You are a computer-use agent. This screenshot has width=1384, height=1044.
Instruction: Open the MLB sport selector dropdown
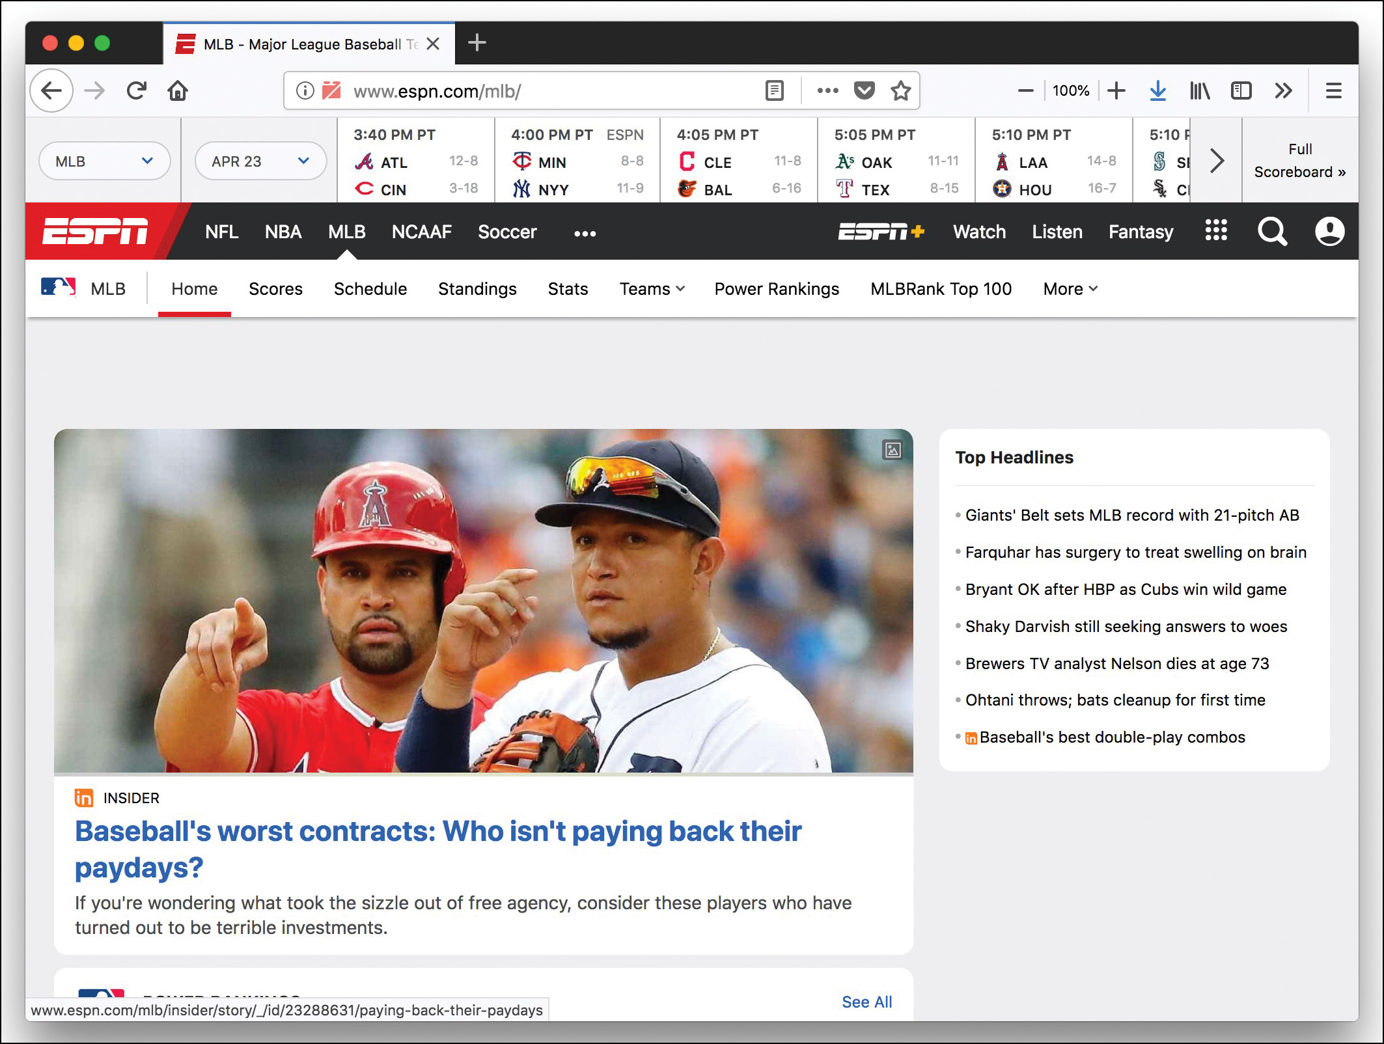coord(104,161)
